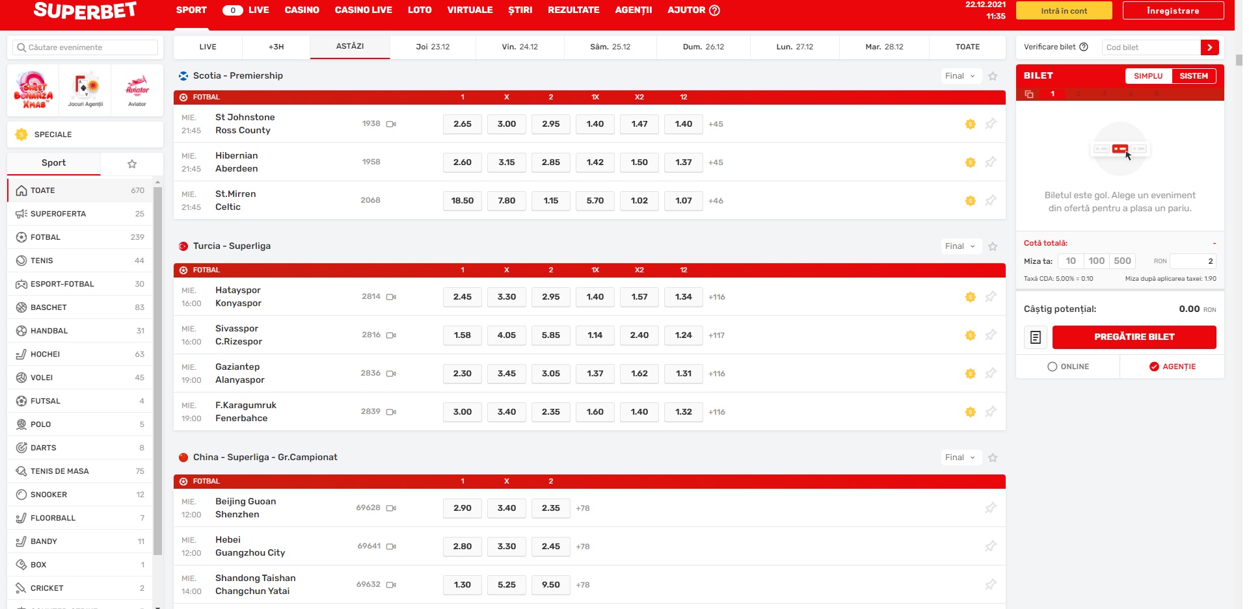
Task: Pin the Hibernian vs Aberdeen match
Action: (991, 162)
